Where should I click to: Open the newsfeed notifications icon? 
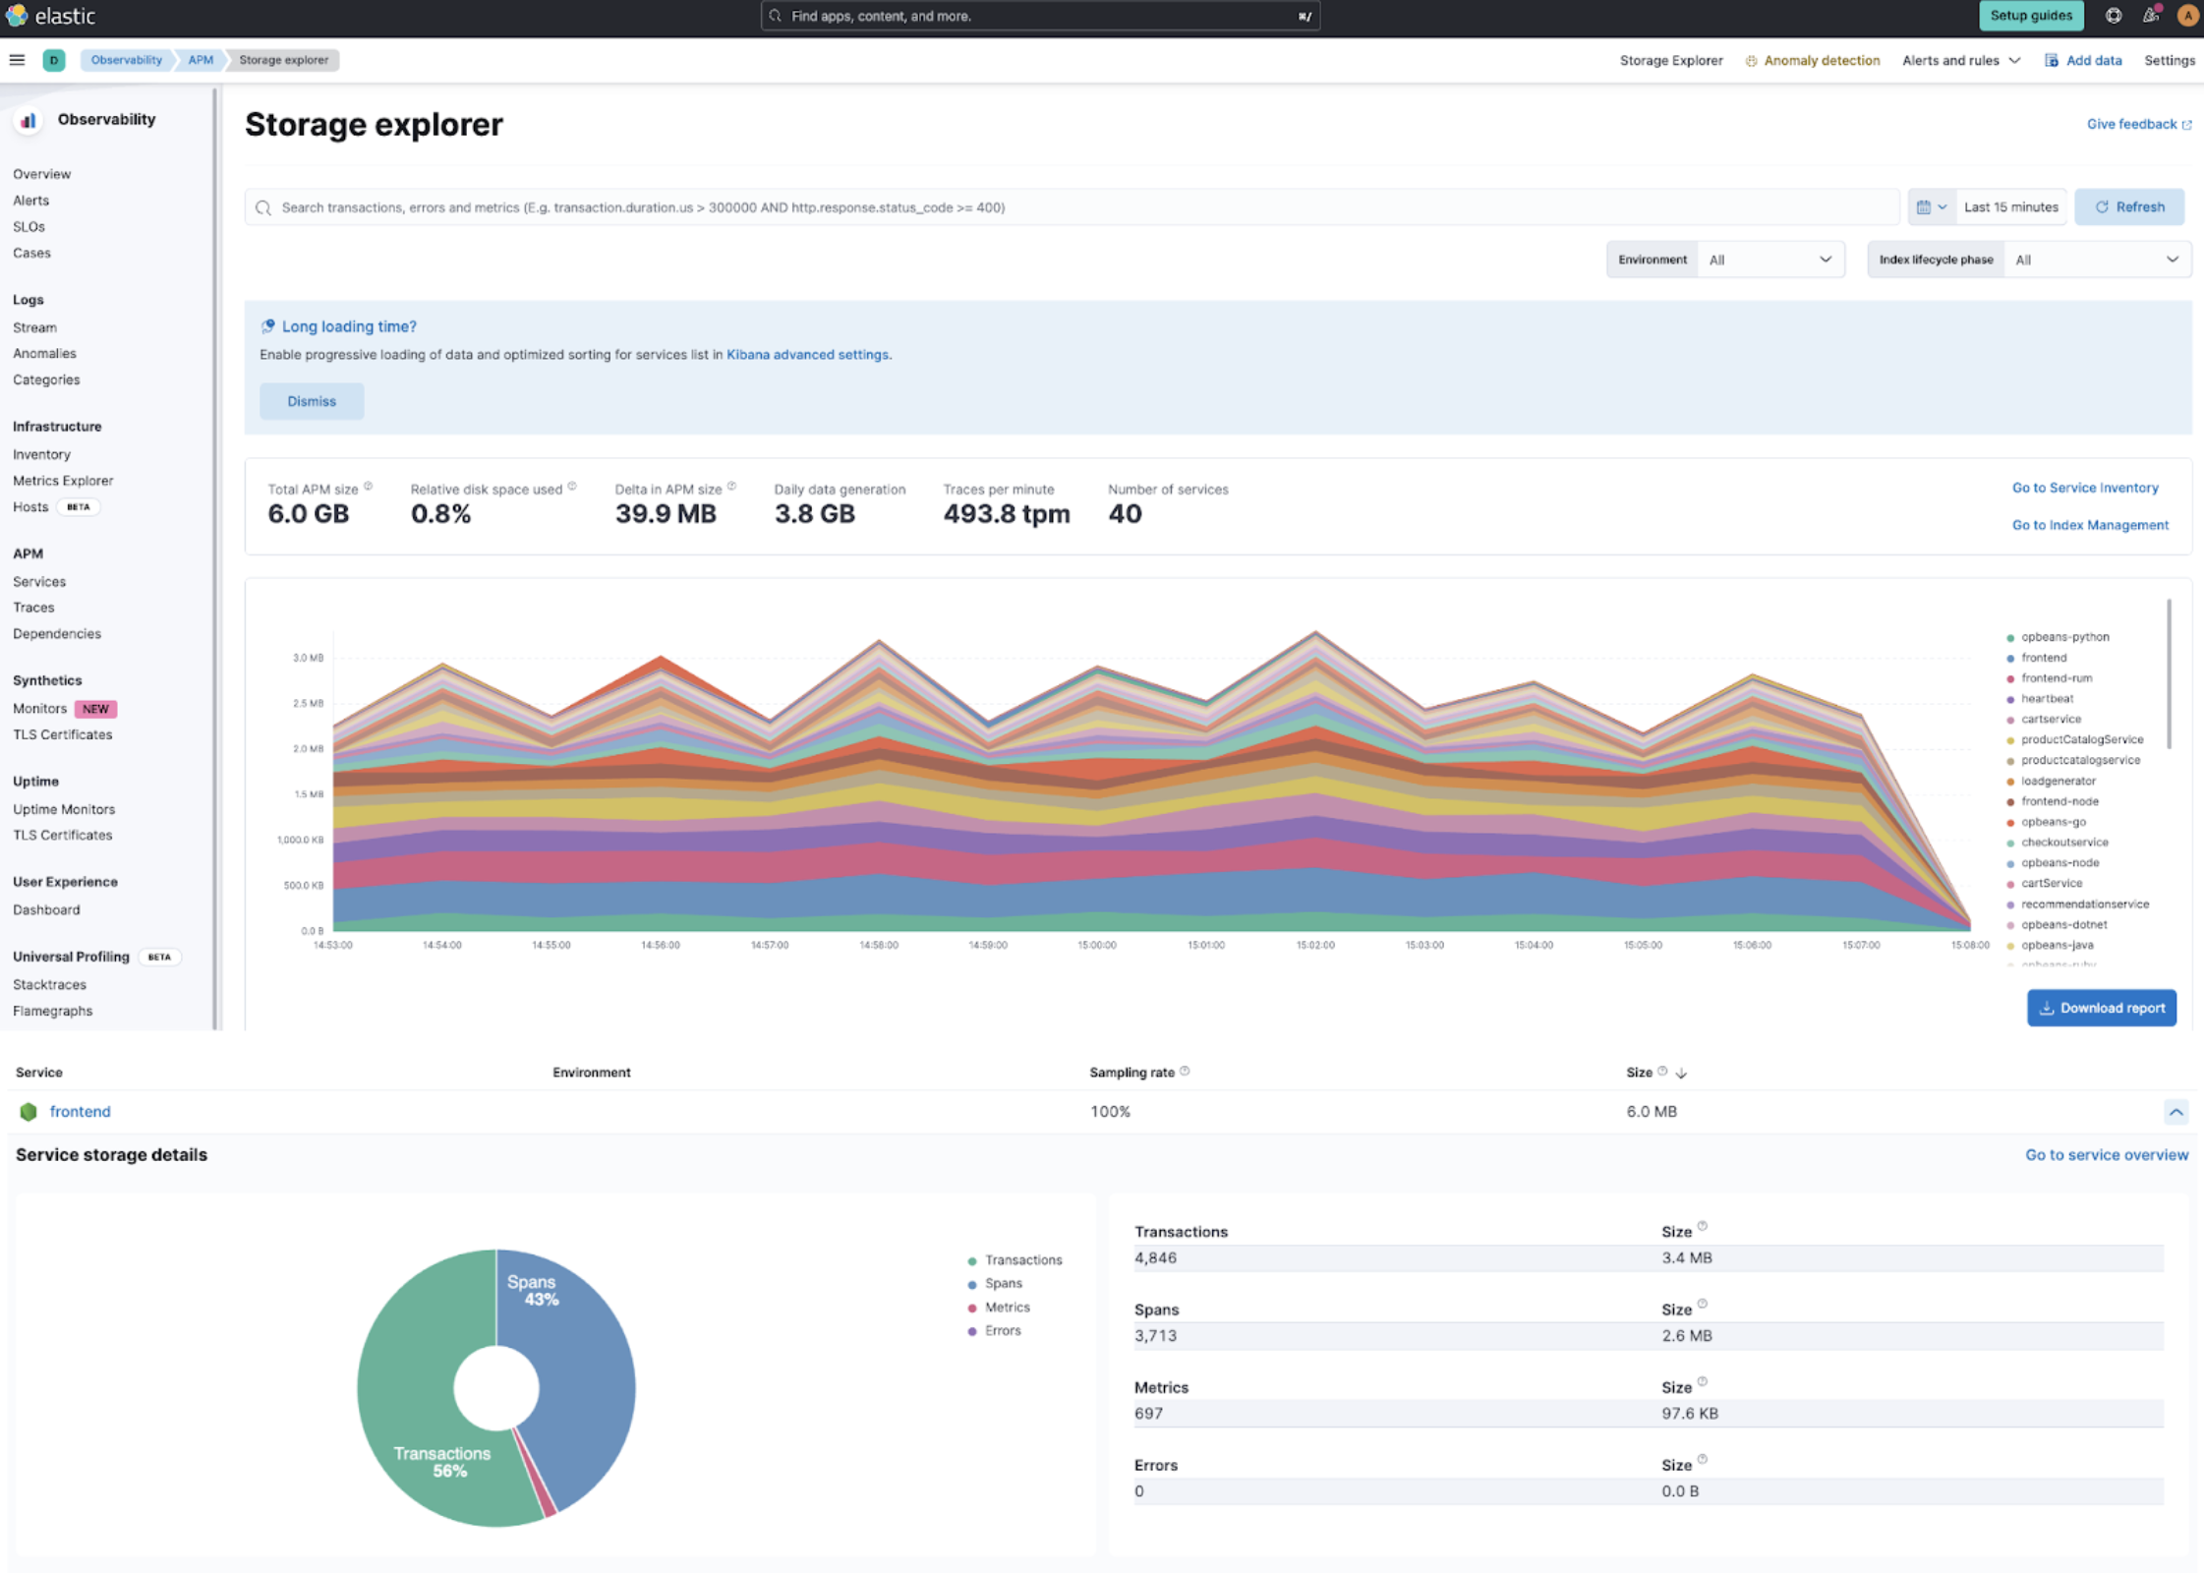2151,16
